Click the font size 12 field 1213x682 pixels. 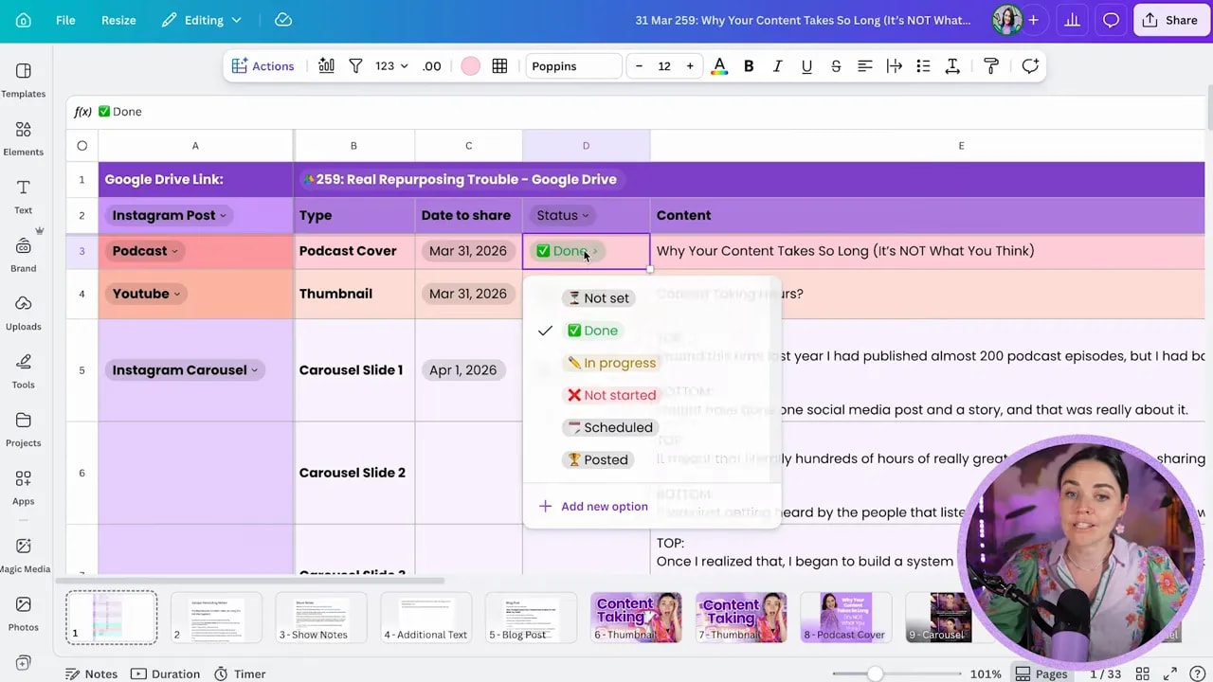coord(664,66)
